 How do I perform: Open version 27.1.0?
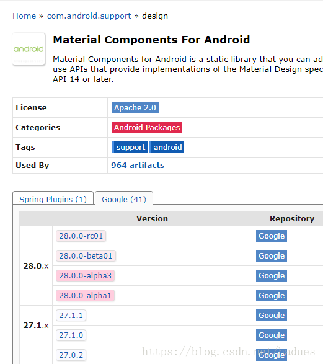[71, 335]
